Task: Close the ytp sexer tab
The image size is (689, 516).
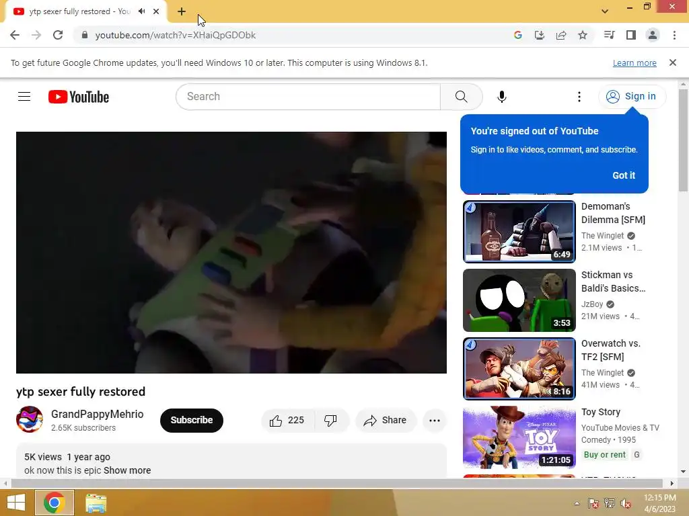Action: tap(156, 11)
